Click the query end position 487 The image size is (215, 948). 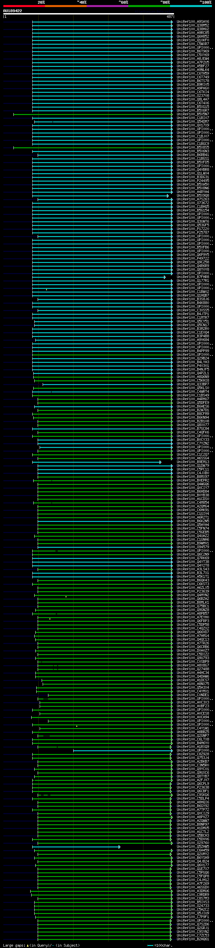[169, 16]
